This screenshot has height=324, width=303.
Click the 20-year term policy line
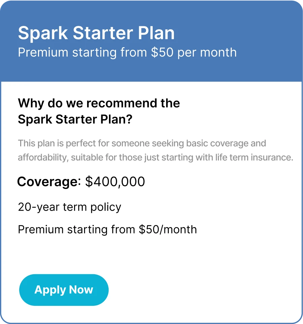70,207
